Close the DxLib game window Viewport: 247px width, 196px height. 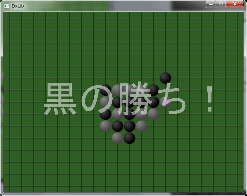[x=235, y=4]
